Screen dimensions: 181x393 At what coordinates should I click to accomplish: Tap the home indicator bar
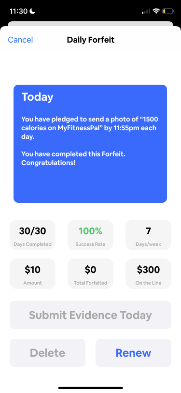click(x=91, y=388)
